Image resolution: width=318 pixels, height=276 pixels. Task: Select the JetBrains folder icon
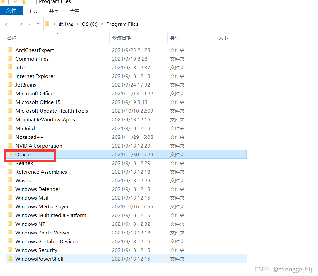click(10, 85)
